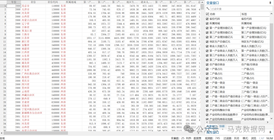
Task: Click 变量数: 25 in the status bar
Action: pos(178,138)
